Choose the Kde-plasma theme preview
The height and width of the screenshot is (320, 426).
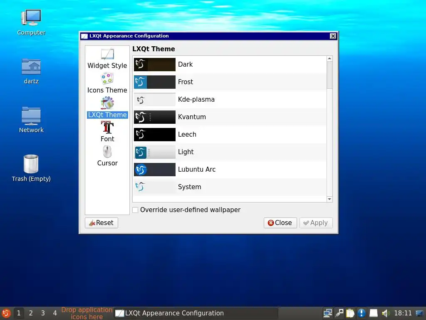(x=155, y=100)
